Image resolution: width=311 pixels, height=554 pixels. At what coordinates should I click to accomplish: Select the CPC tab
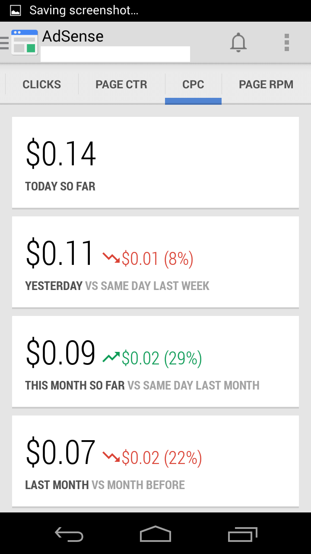coord(193,84)
